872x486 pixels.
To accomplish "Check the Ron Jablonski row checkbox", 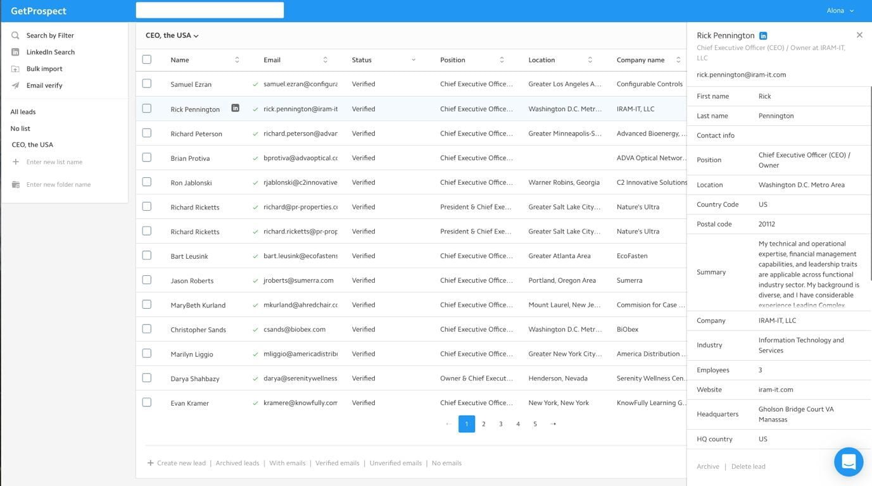I will click(147, 182).
